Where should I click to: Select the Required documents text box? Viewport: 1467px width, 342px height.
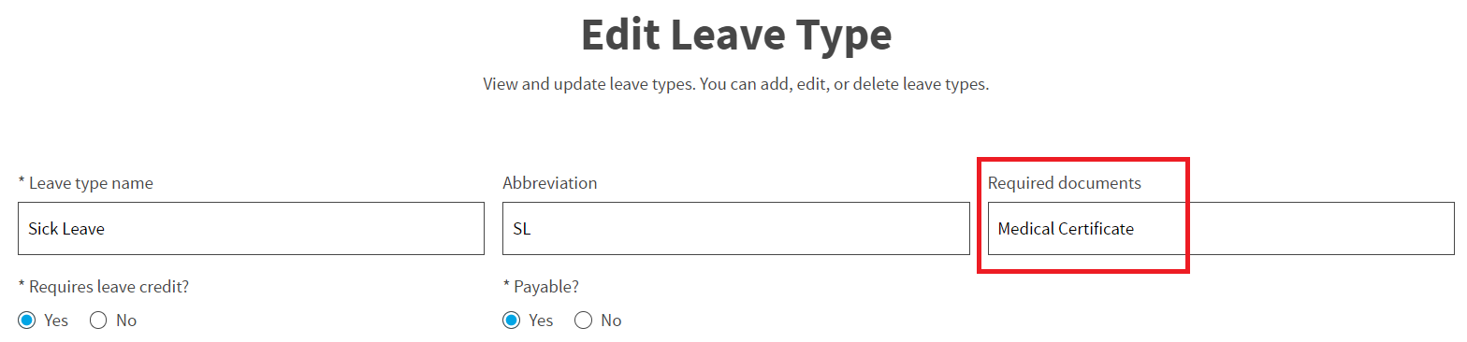click(x=1221, y=228)
